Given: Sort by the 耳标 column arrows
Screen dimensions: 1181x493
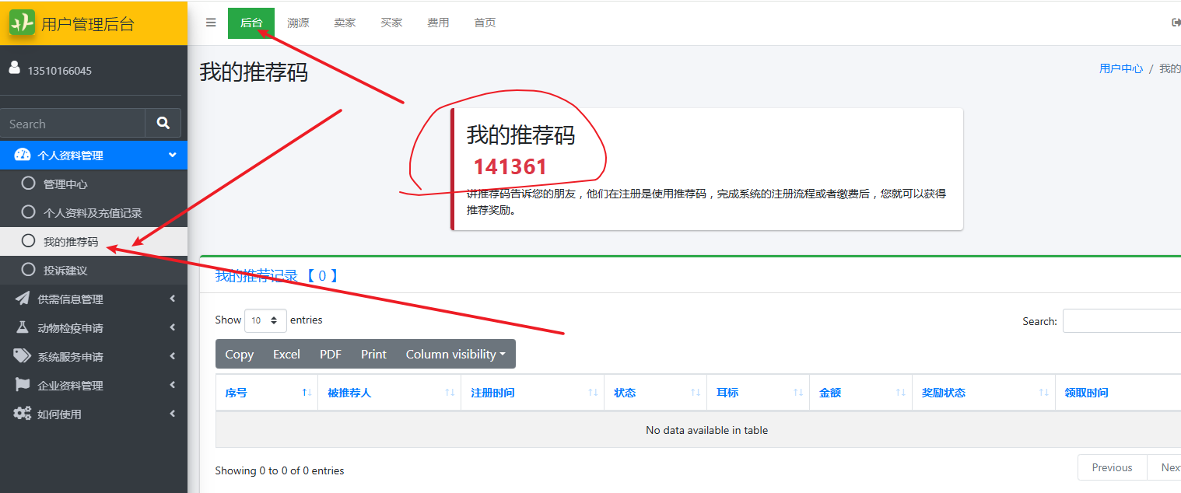Looking at the screenshot, I should [x=798, y=393].
